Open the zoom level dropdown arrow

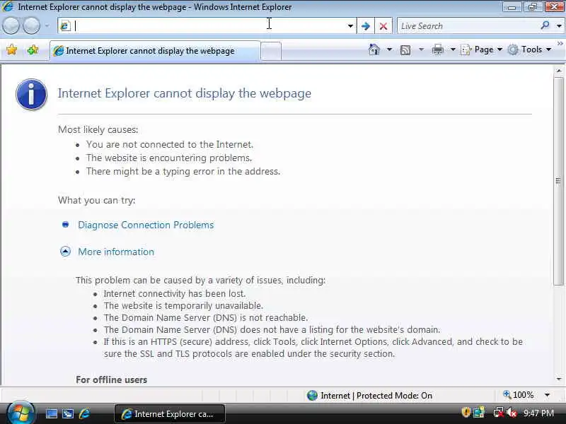547,395
